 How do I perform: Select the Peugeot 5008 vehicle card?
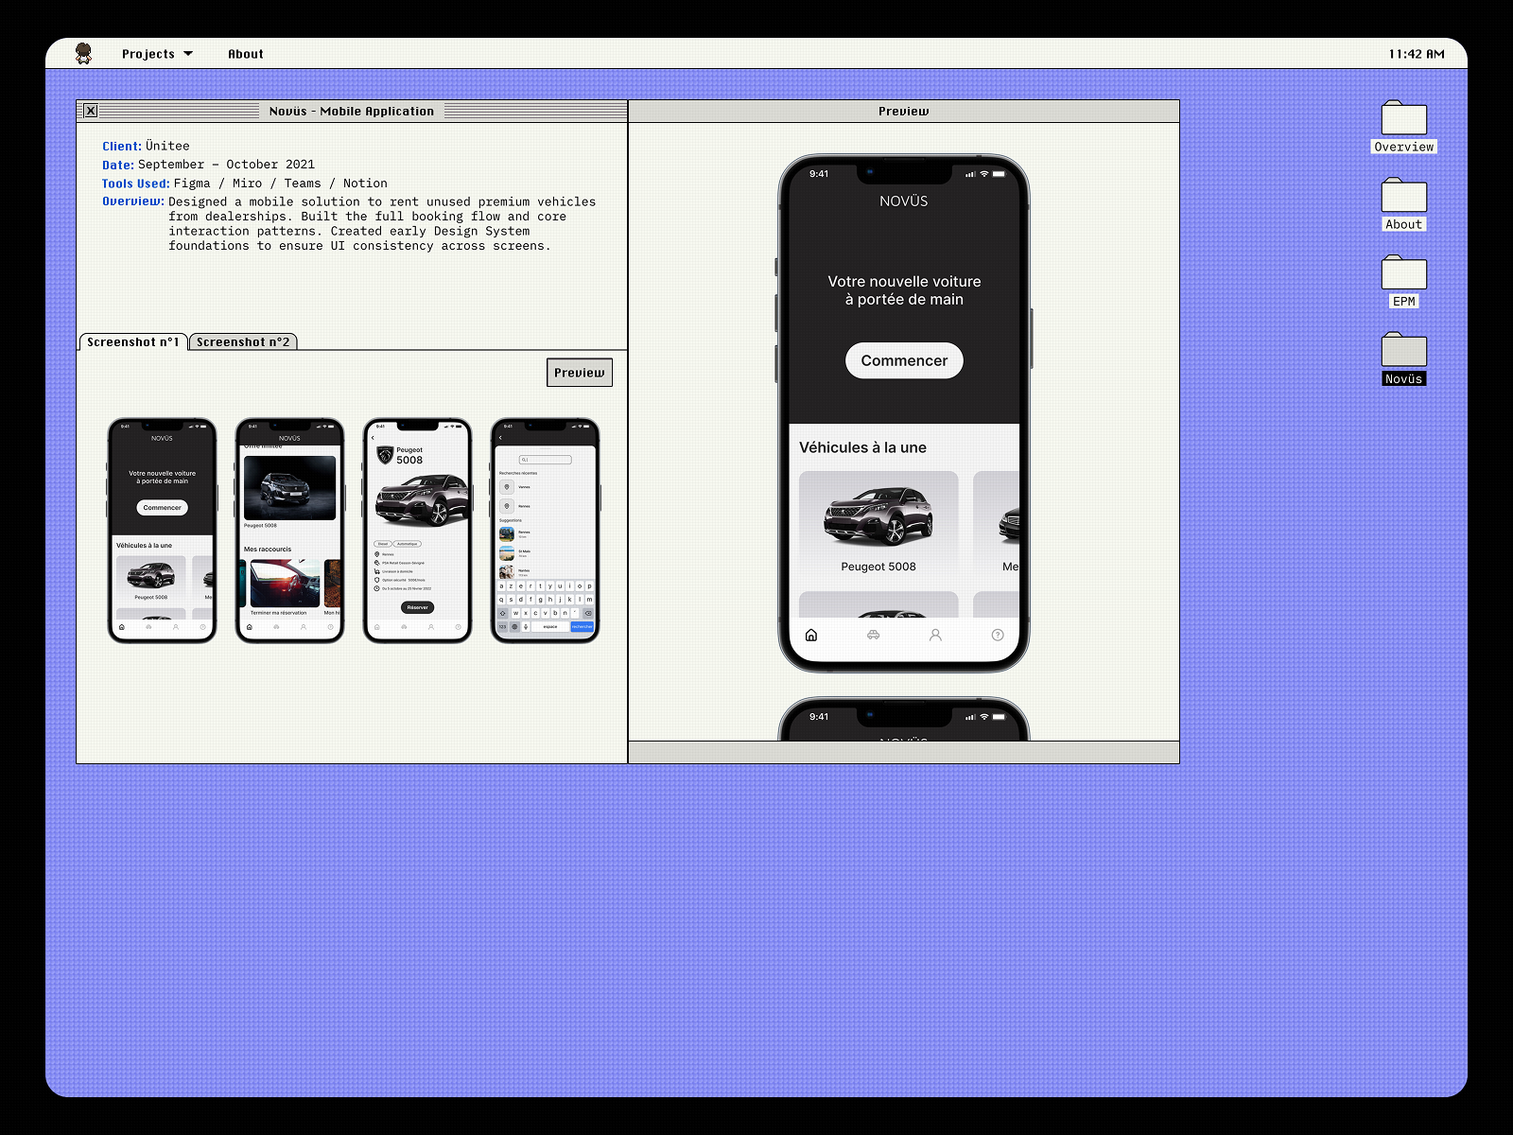[x=878, y=525]
